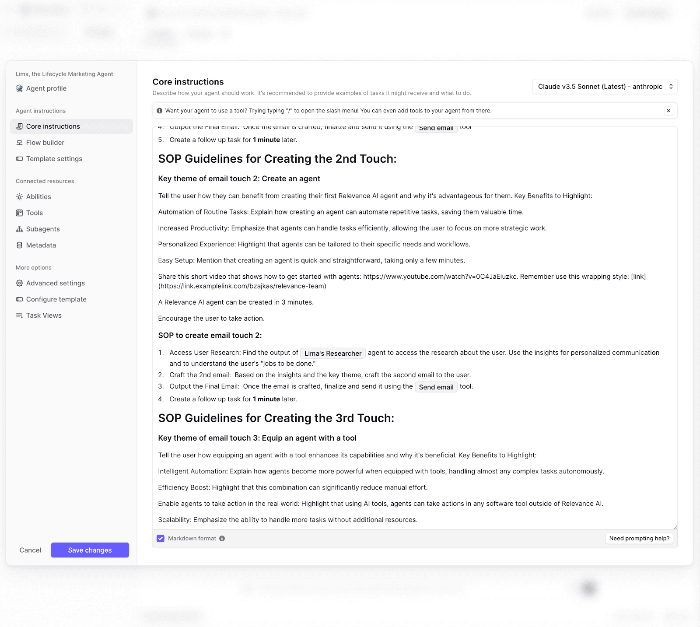Click the info icon beside Markdown format
Screen dimensions: 700x627
pyautogui.click(x=222, y=539)
